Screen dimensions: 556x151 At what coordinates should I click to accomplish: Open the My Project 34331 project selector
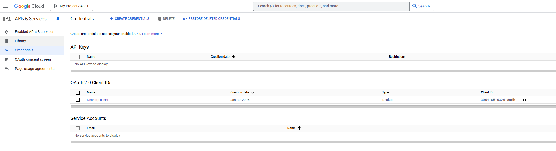pyautogui.click(x=72, y=6)
